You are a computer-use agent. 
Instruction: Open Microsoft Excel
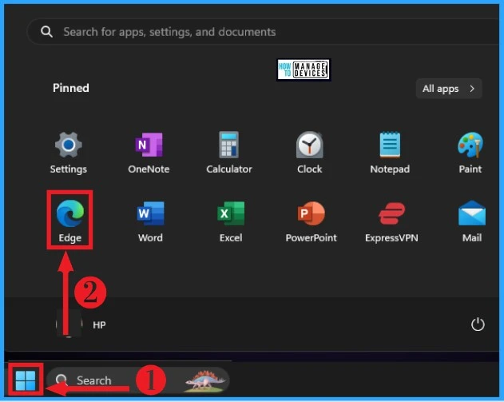pyautogui.click(x=231, y=221)
